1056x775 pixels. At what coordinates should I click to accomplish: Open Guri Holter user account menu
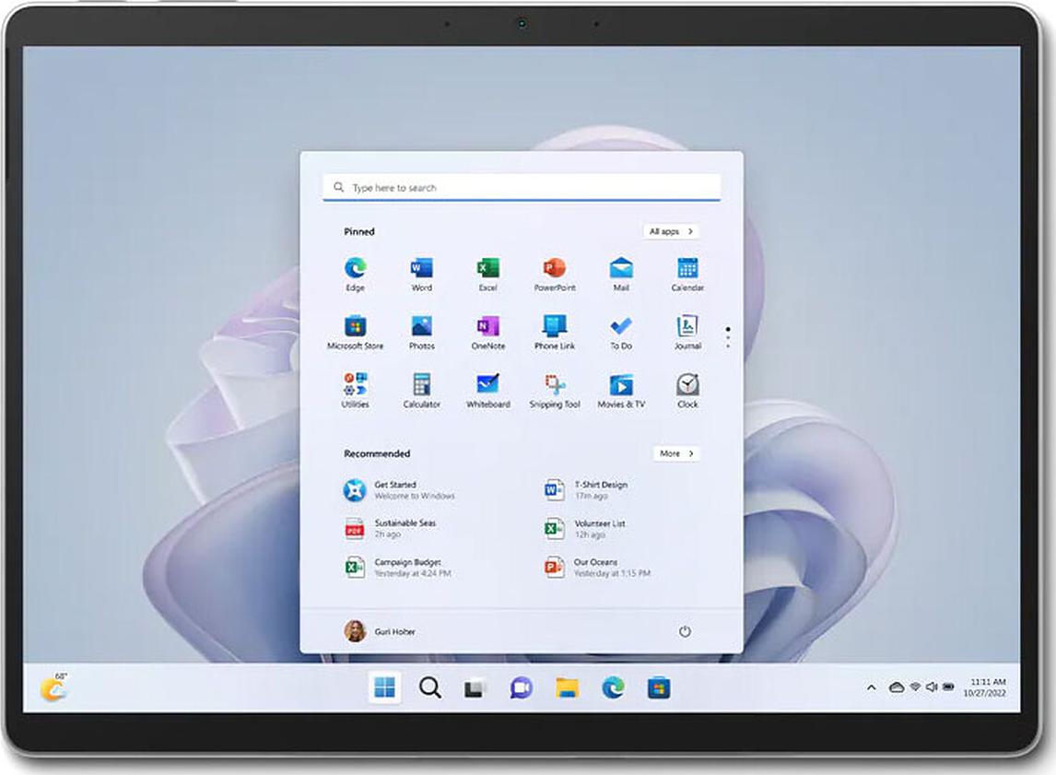click(380, 632)
